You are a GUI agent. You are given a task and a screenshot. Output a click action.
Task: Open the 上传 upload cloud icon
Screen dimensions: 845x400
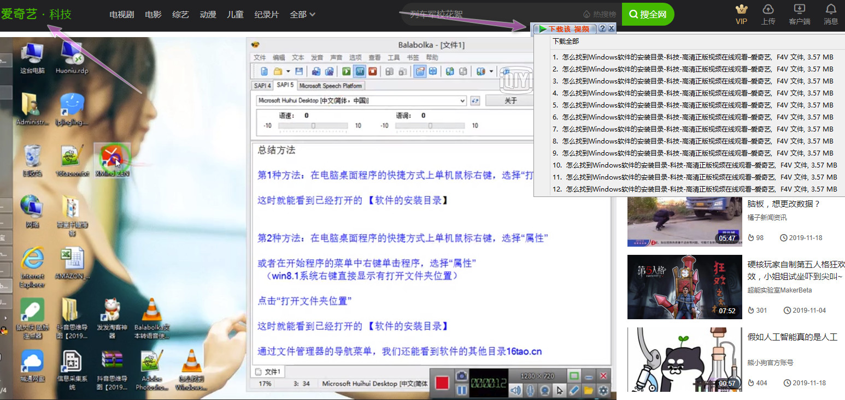[768, 9]
